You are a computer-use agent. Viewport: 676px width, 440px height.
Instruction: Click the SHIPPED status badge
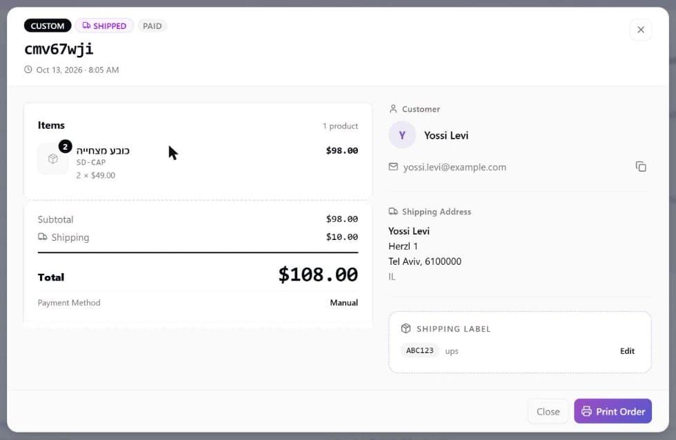(104, 26)
